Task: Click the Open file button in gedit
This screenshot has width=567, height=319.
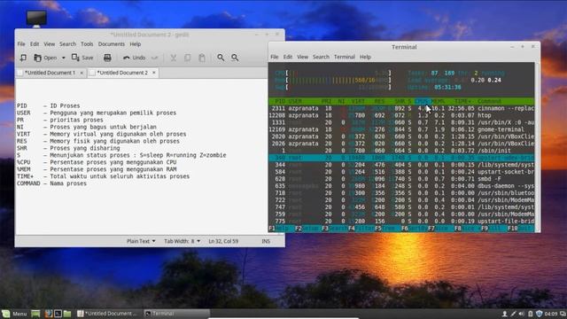Action: (x=45, y=58)
